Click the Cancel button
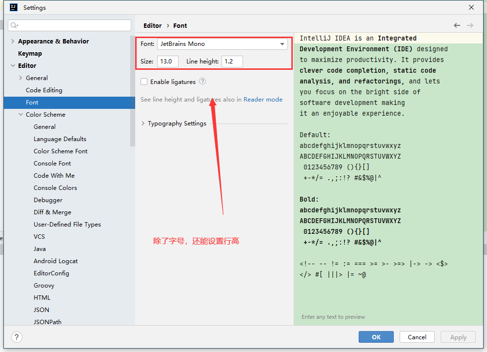487x352 pixels. [417, 337]
